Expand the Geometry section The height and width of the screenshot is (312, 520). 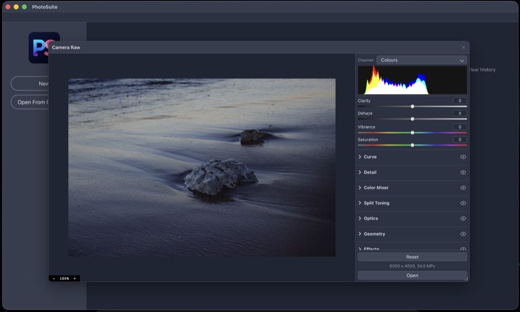(360, 234)
